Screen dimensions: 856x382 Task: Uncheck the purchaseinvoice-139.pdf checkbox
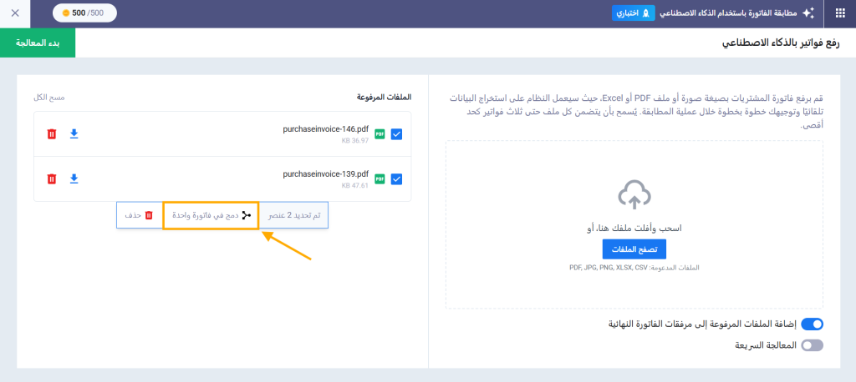click(396, 178)
